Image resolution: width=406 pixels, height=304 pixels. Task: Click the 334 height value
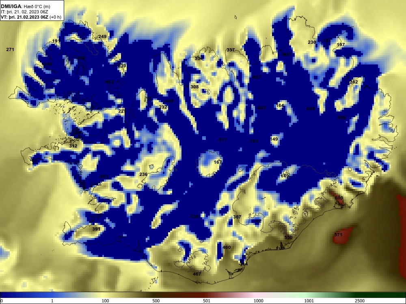199,58
